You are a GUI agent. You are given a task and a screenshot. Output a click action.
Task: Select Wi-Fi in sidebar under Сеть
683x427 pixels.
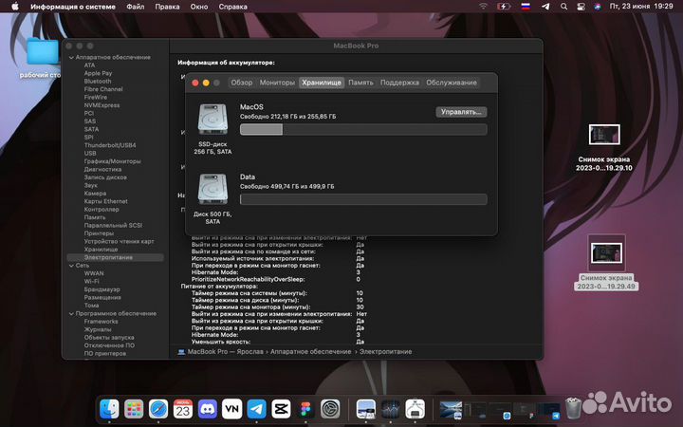click(91, 282)
